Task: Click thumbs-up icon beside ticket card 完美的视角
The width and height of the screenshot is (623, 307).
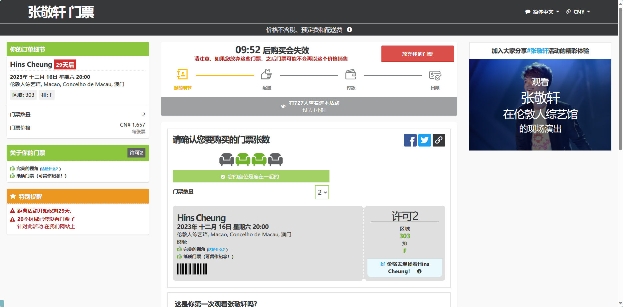Action: (179, 249)
